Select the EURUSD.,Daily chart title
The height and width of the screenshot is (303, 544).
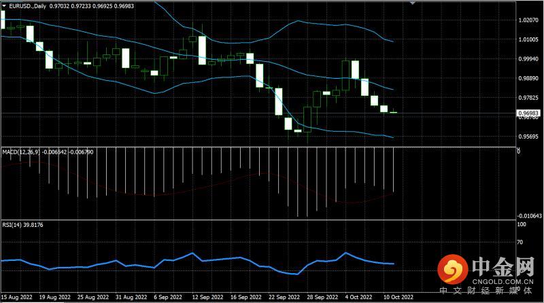click(27, 6)
